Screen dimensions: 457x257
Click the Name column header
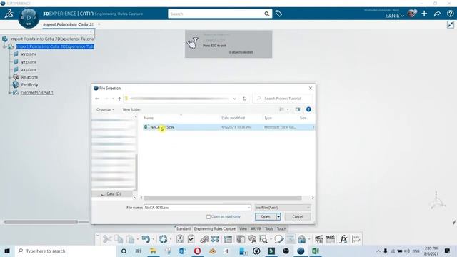[149, 118]
